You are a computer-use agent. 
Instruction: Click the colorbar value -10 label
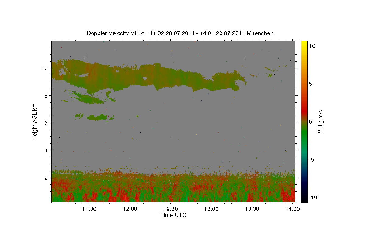pyautogui.click(x=313, y=197)
